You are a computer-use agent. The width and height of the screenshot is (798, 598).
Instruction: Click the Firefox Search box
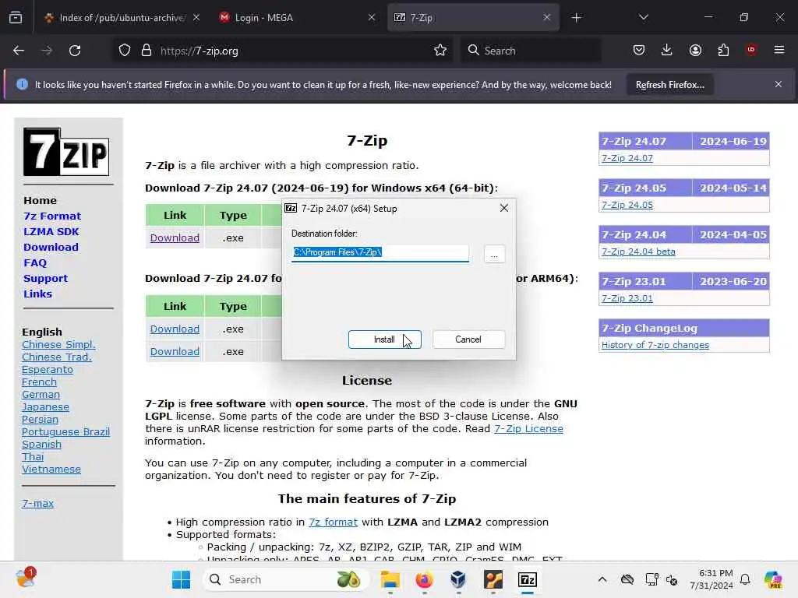531,51
